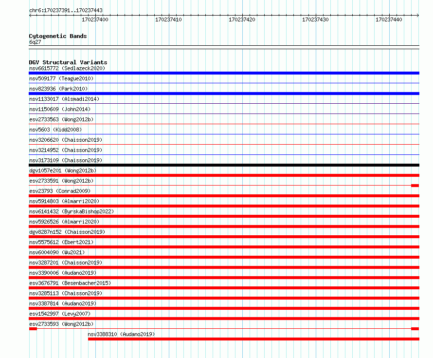433x358 pixels.
Task: Click the right arrow of the ruler
Action: tap(418, 16)
